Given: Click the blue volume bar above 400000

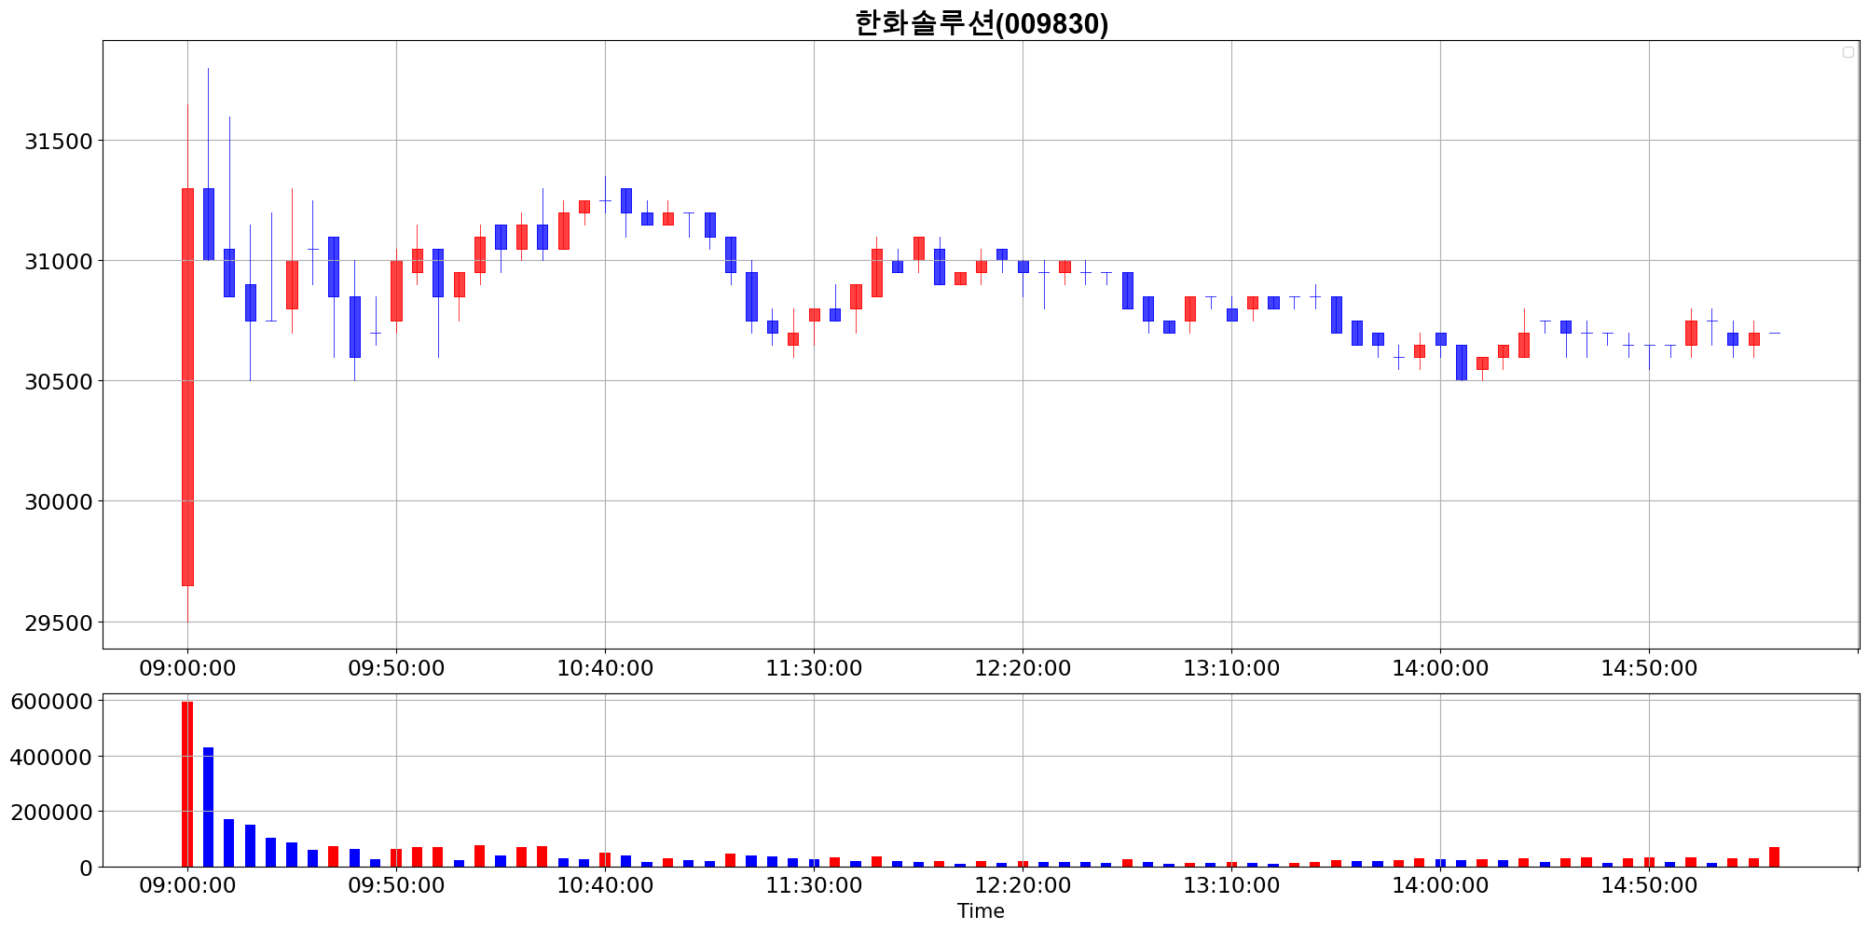Looking at the screenshot, I should click(208, 807).
